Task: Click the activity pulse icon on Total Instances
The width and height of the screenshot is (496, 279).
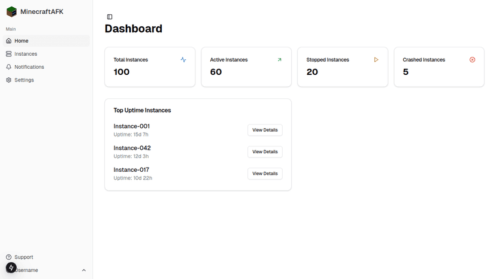Action: 183,60
